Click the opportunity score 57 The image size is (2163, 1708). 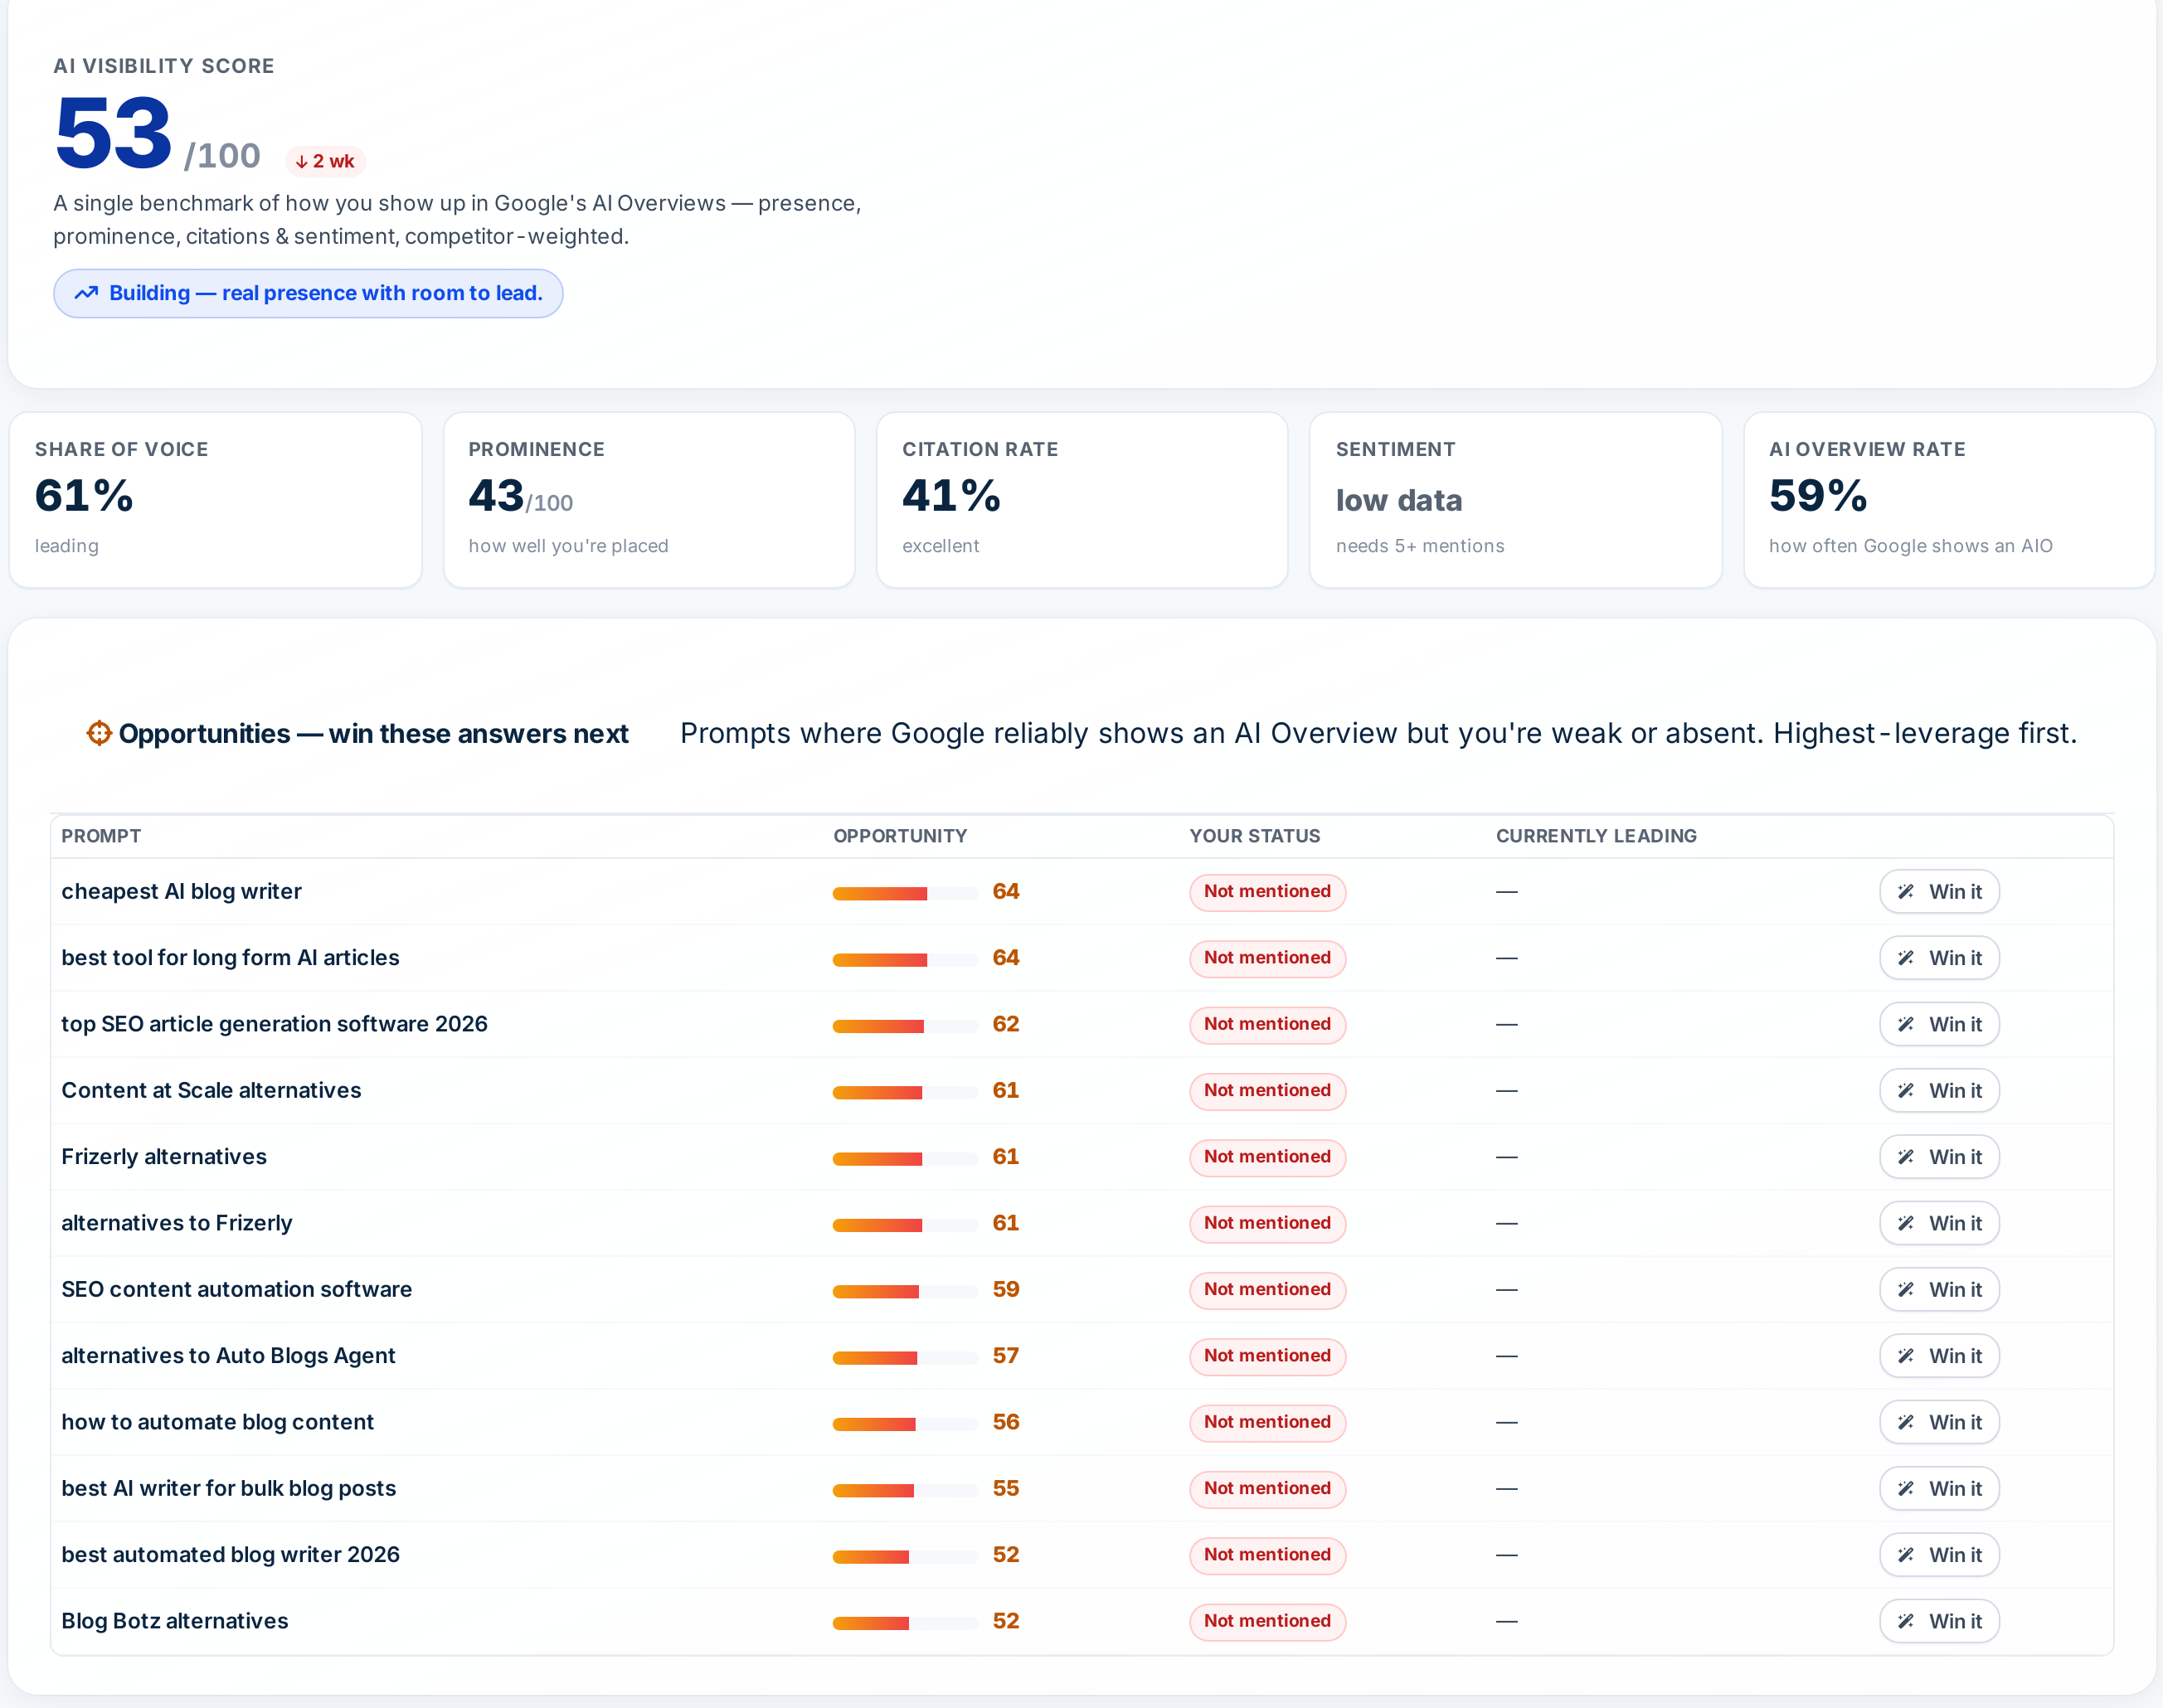pos(1005,1355)
